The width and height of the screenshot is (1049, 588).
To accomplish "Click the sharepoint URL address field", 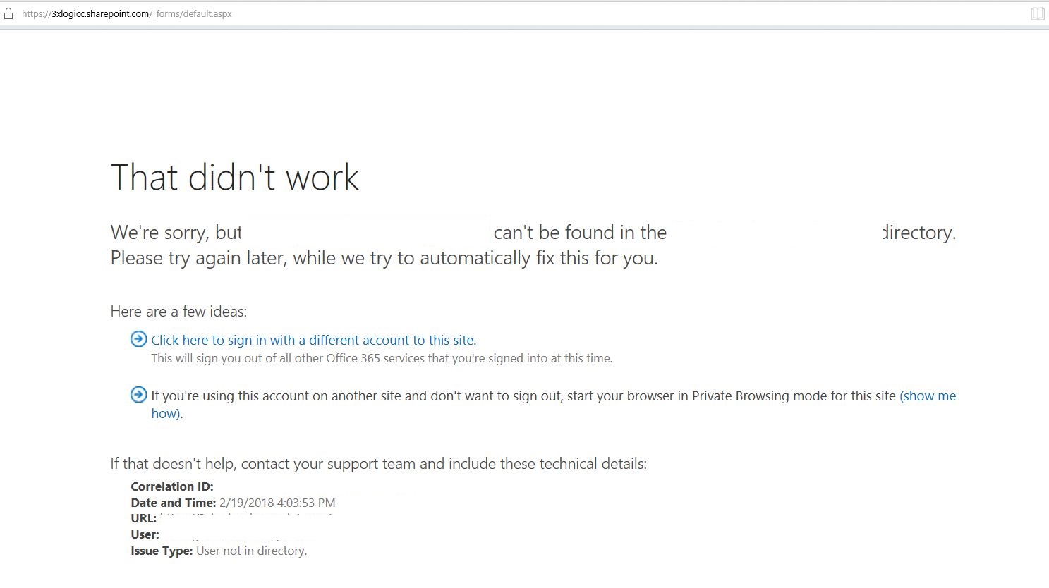I will pyautogui.click(x=127, y=13).
